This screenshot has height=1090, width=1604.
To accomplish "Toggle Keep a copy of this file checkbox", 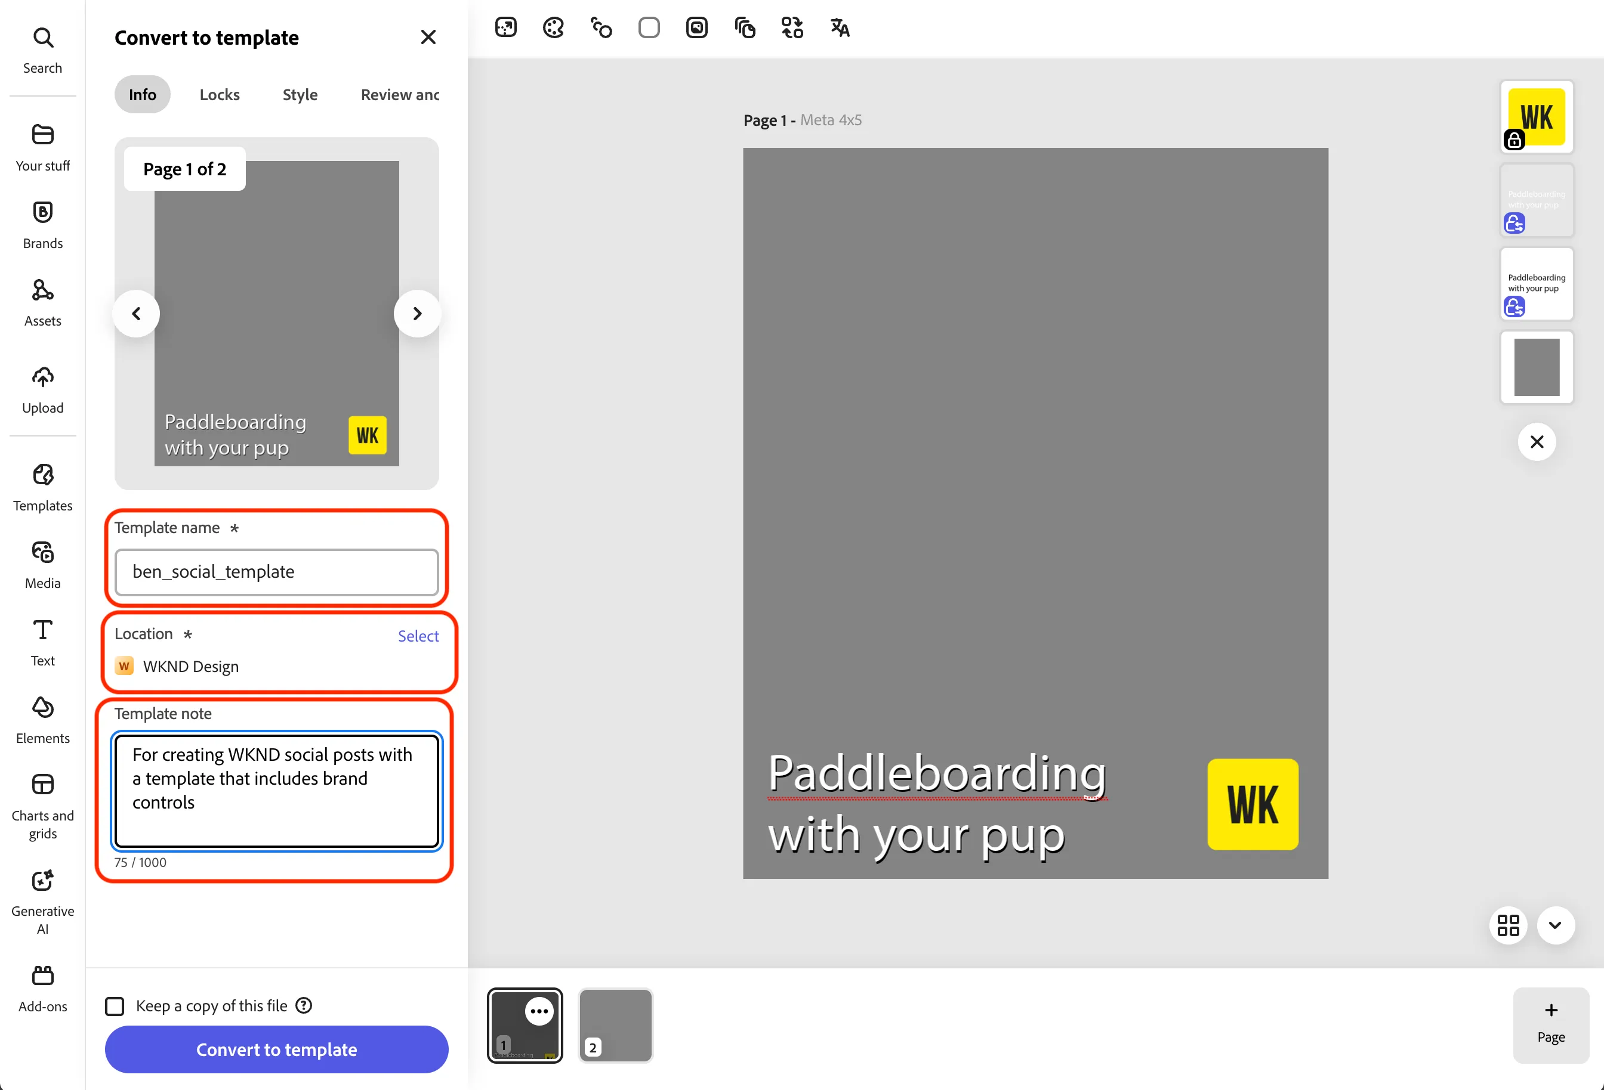I will point(115,1006).
